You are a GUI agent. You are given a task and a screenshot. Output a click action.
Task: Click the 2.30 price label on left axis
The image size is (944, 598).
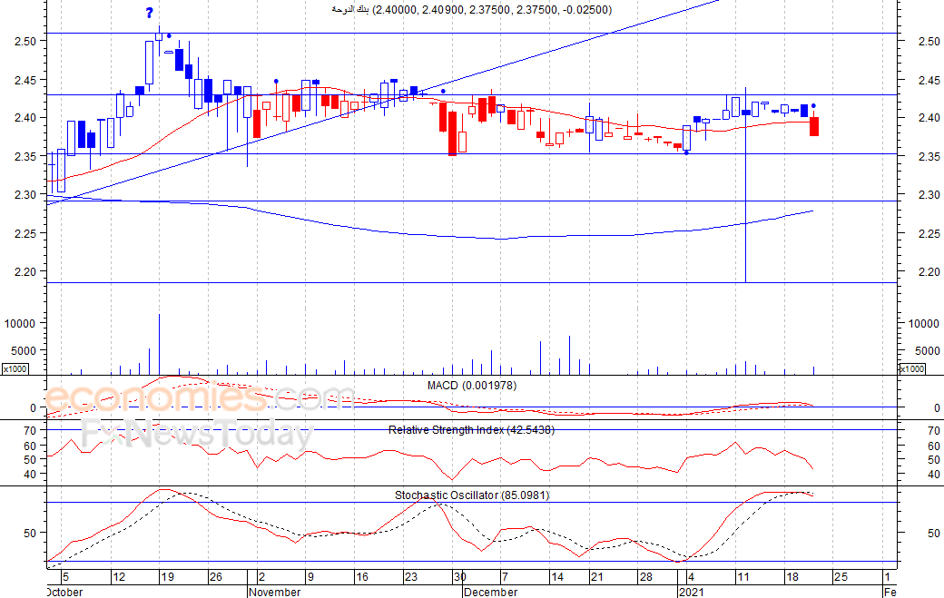tap(26, 195)
